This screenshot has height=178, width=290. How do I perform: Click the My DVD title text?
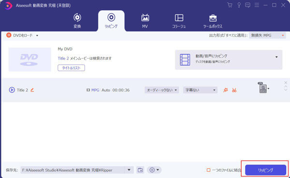(65, 49)
